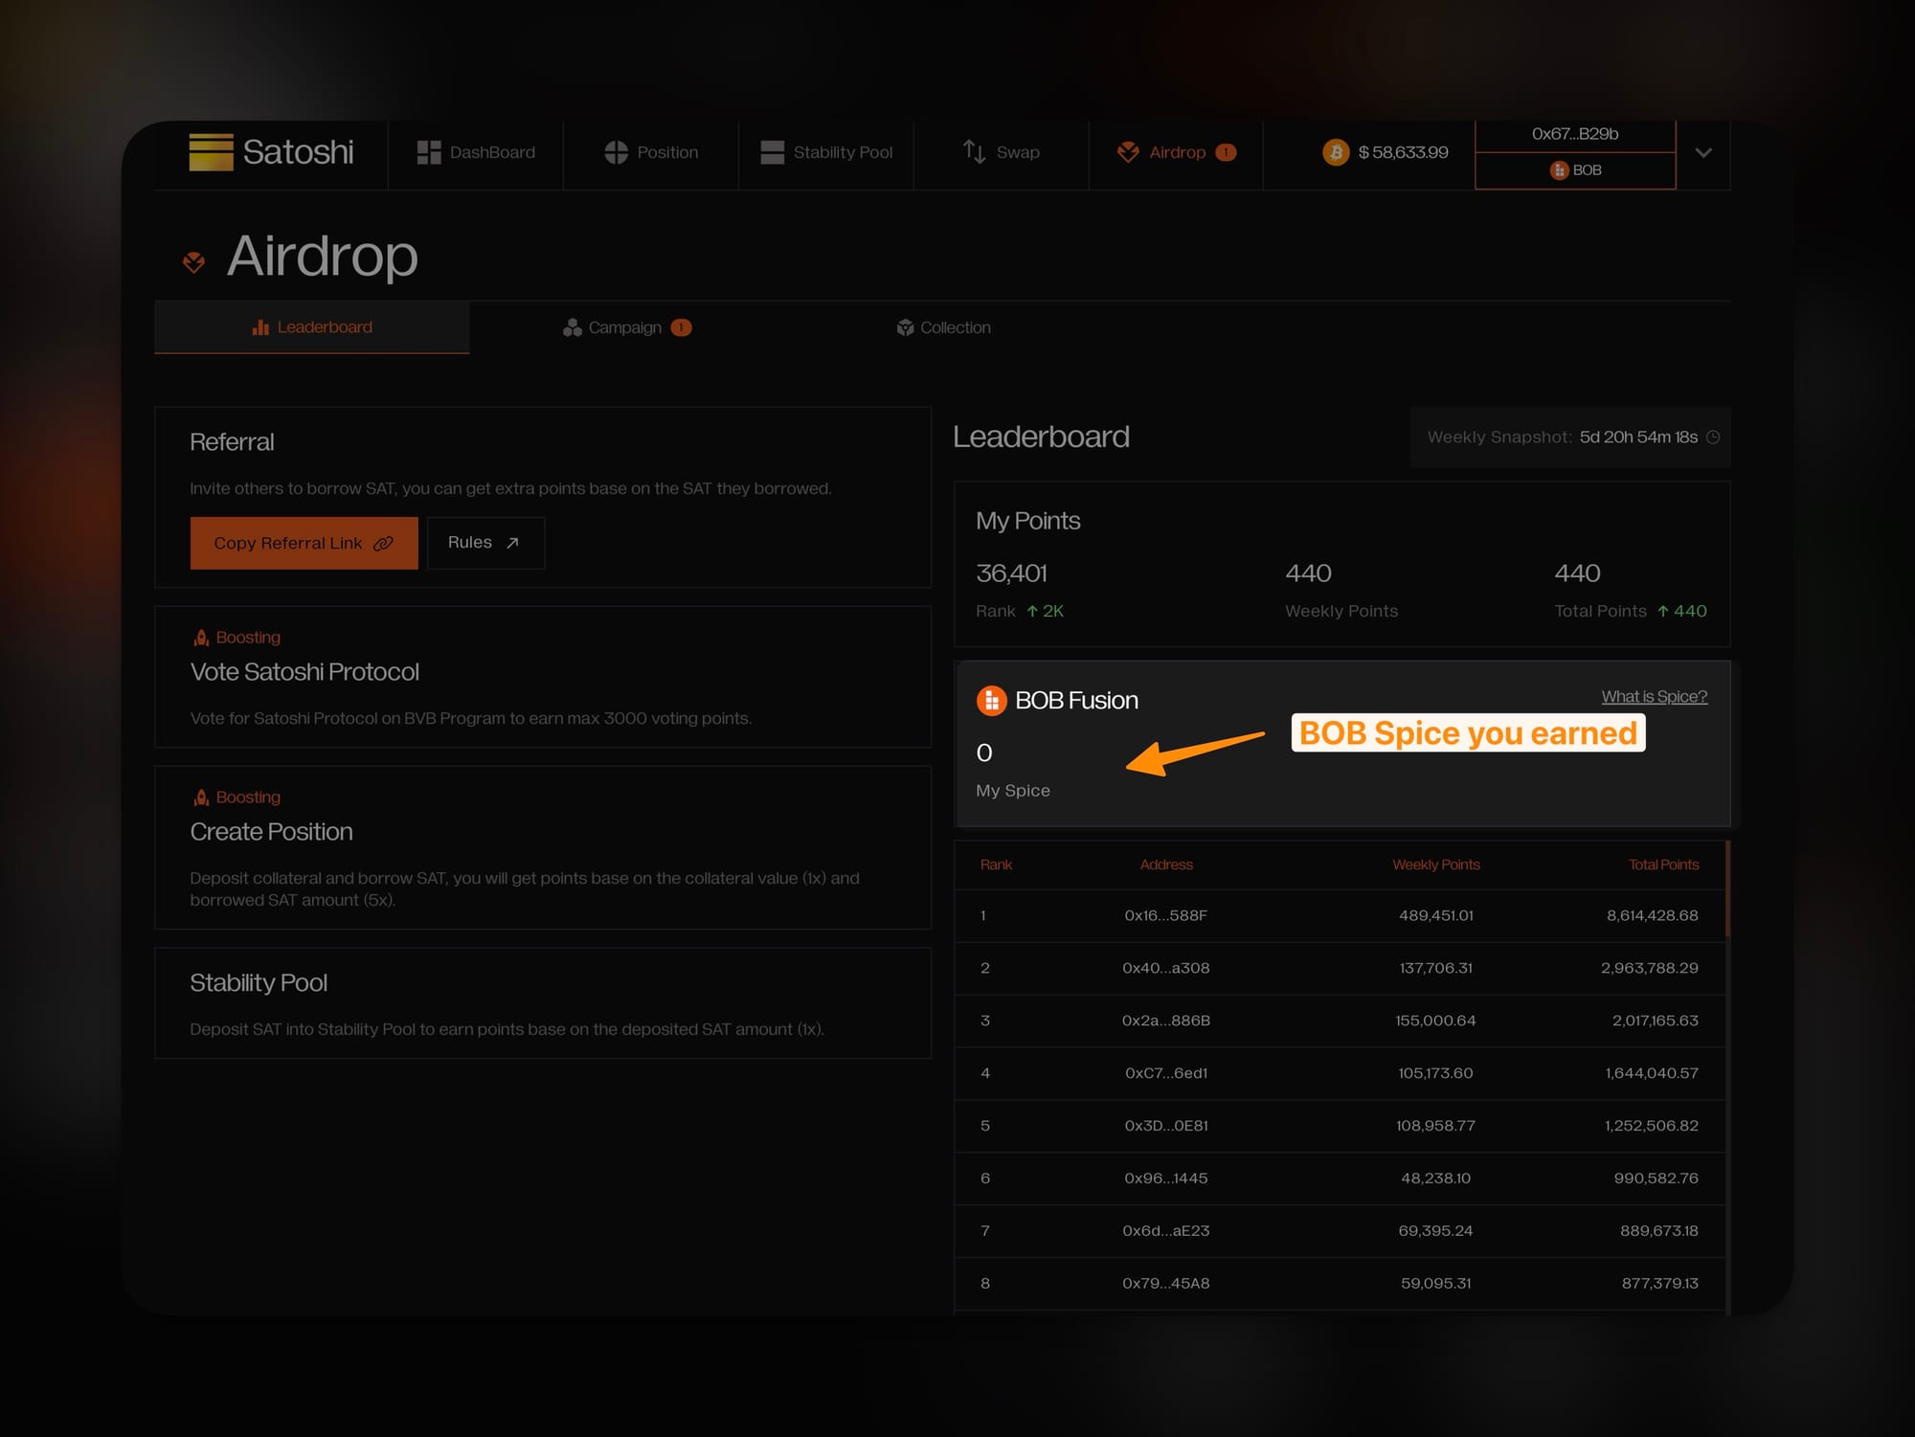The width and height of the screenshot is (1915, 1437).
Task: Click the Weekly Snapshot clock icon
Action: (1713, 438)
